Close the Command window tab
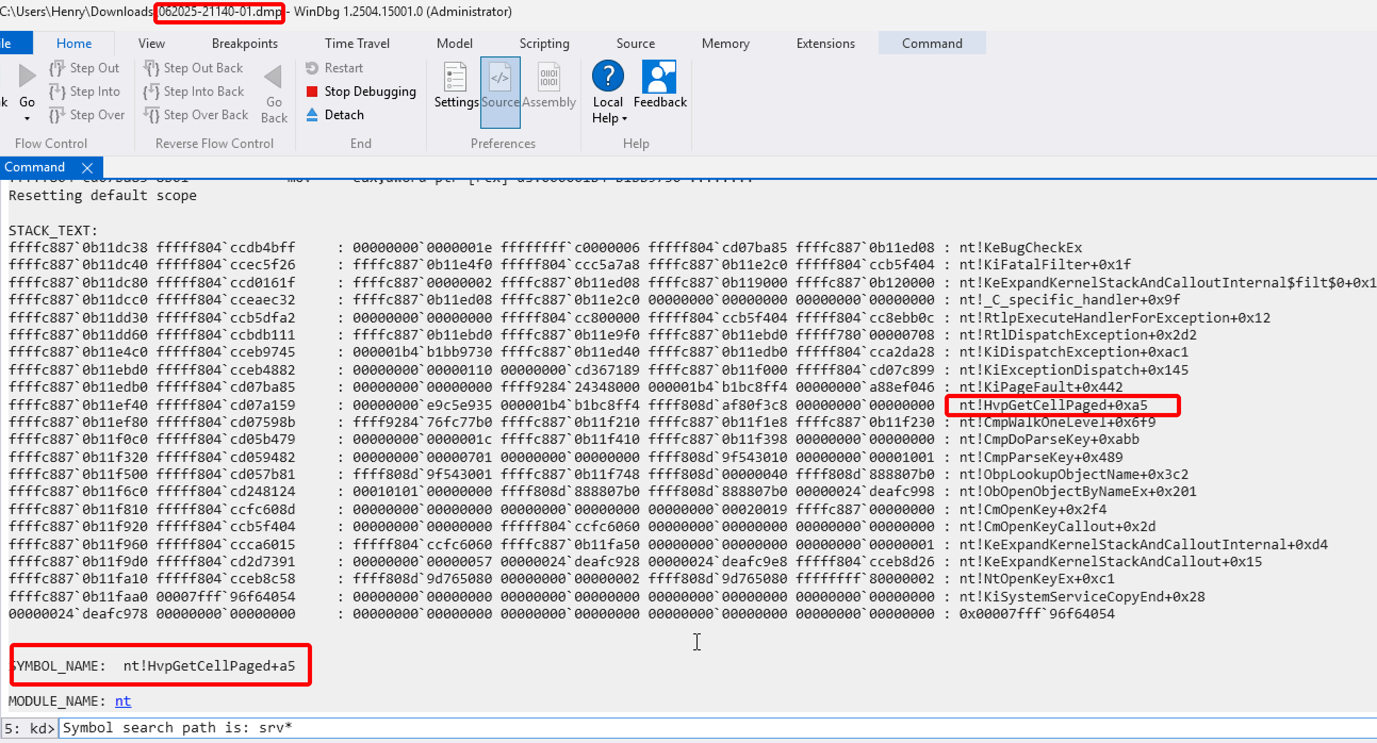Screen dimensions: 1377x743 coord(88,167)
